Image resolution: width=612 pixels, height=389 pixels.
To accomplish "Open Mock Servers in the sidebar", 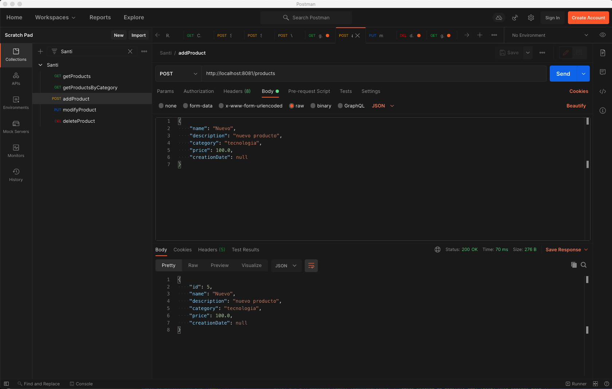I will click(x=16, y=127).
